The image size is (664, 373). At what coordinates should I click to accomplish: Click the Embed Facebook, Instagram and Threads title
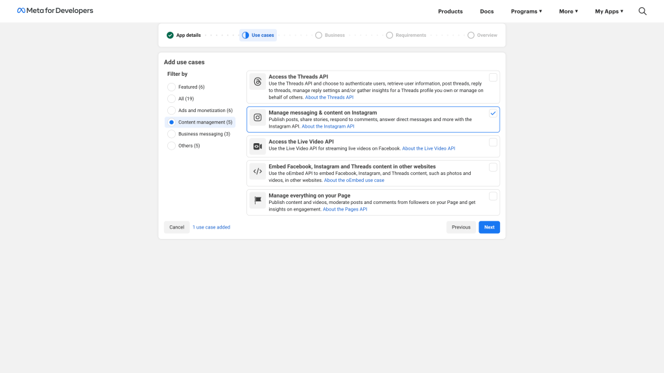352,166
